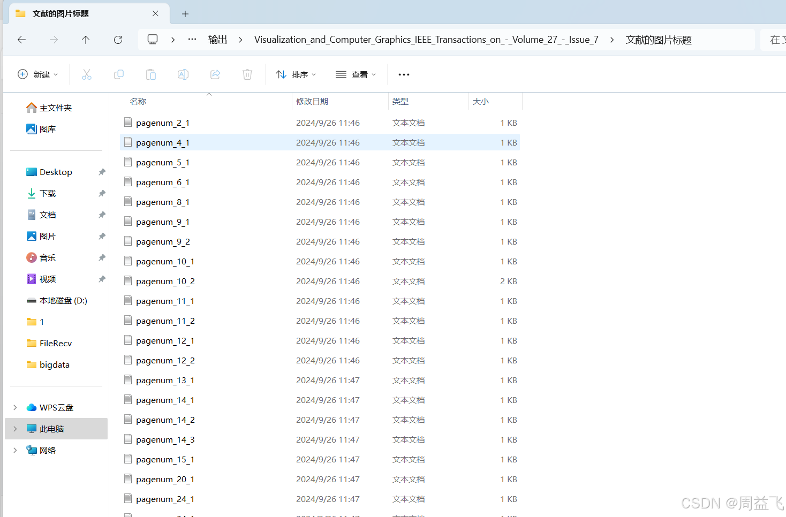Click the Cut icon in the toolbar
786x517 pixels.
tap(87, 74)
